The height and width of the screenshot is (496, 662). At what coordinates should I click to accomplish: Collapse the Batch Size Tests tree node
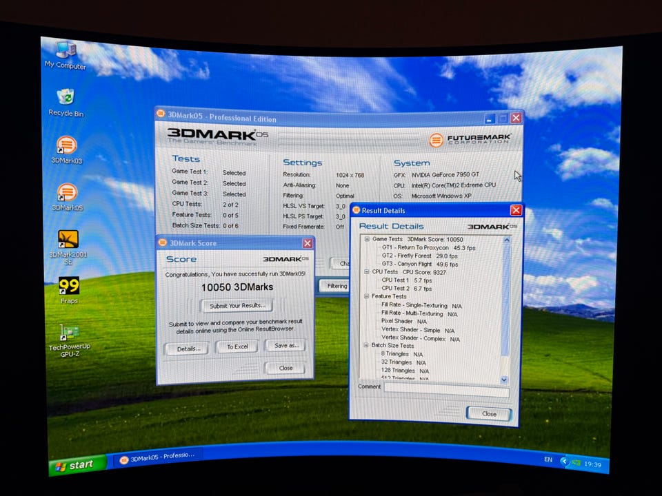coord(366,345)
